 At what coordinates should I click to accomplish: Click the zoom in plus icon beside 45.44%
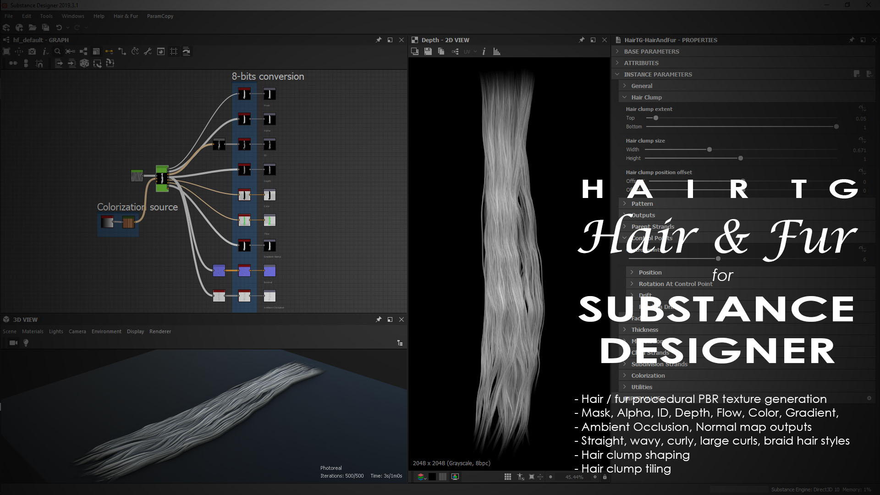pyautogui.click(x=595, y=477)
